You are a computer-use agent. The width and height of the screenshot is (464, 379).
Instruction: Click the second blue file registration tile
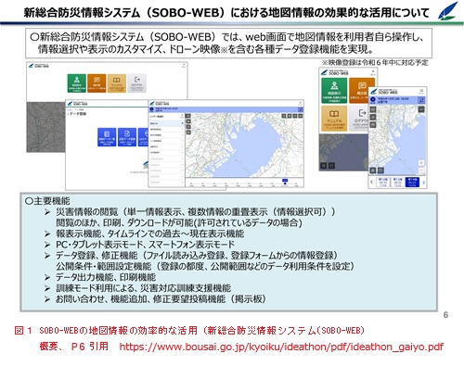[127, 137]
